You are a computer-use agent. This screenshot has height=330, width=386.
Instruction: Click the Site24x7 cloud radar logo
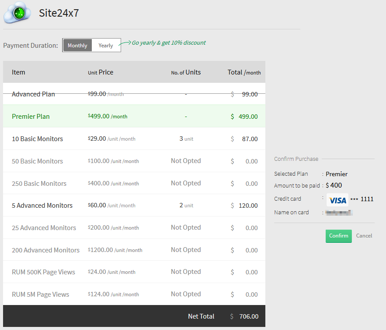coord(17,13)
